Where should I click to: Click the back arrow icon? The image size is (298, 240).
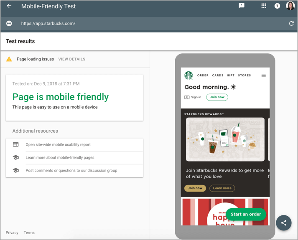click(9, 6)
